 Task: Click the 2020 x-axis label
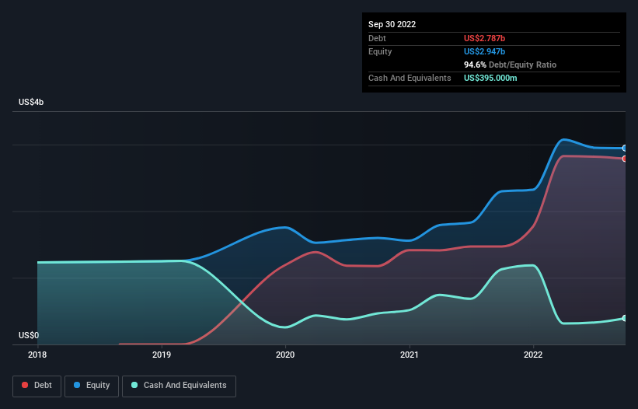point(285,355)
